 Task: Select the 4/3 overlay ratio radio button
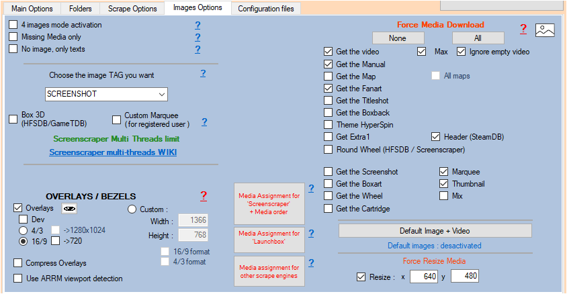pyautogui.click(x=23, y=230)
